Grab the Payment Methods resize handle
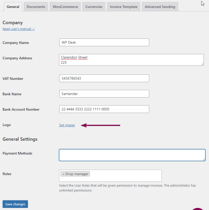This screenshot has width=209, height=210. pyautogui.click(x=204, y=159)
